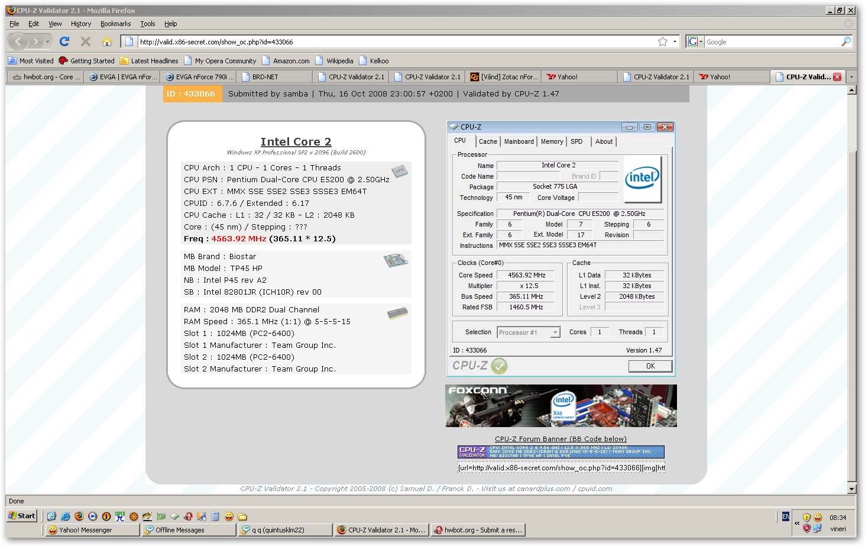Switch to the BRD-NET tab
Image resolution: width=865 pixels, height=546 pixels.
(275, 77)
